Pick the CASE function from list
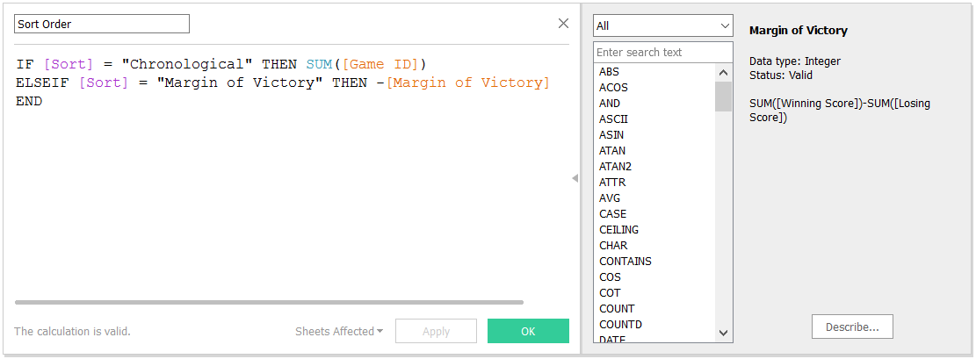This screenshot has height=359, width=976. (612, 213)
